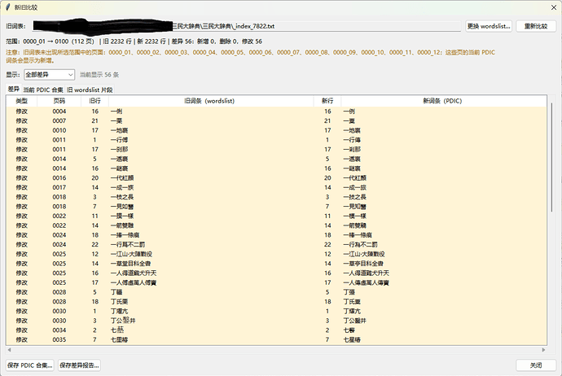Switch to the 旧 wordslist 片段 tab
This screenshot has width=562, height=376.
pos(90,90)
